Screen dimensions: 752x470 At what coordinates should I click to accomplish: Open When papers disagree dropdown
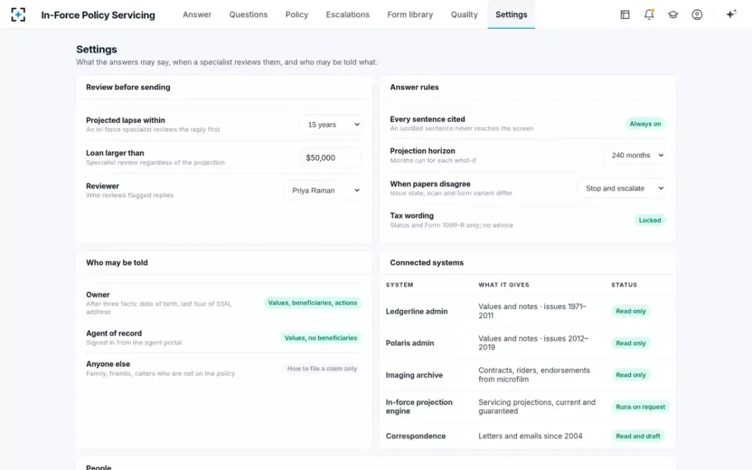coord(621,188)
